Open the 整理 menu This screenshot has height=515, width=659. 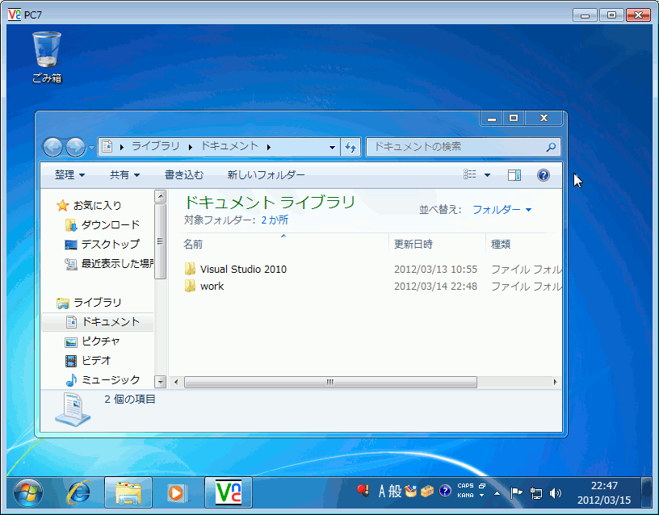coord(65,175)
